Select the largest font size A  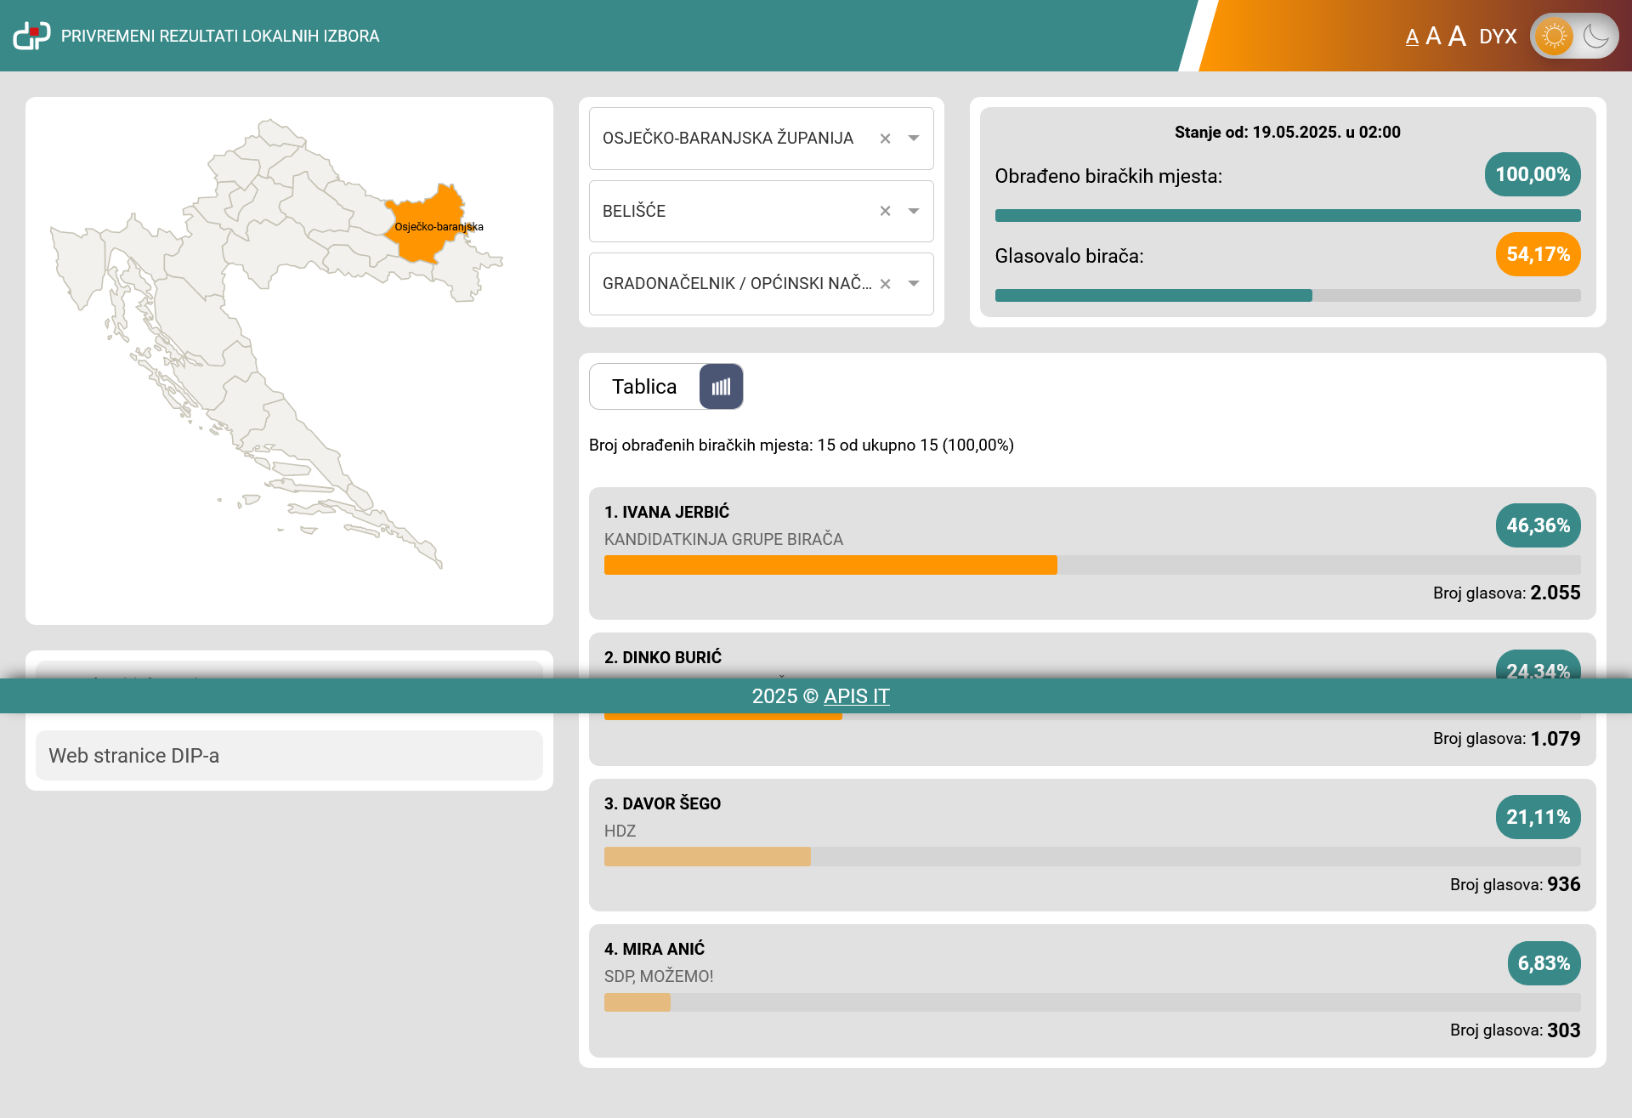tap(1457, 36)
